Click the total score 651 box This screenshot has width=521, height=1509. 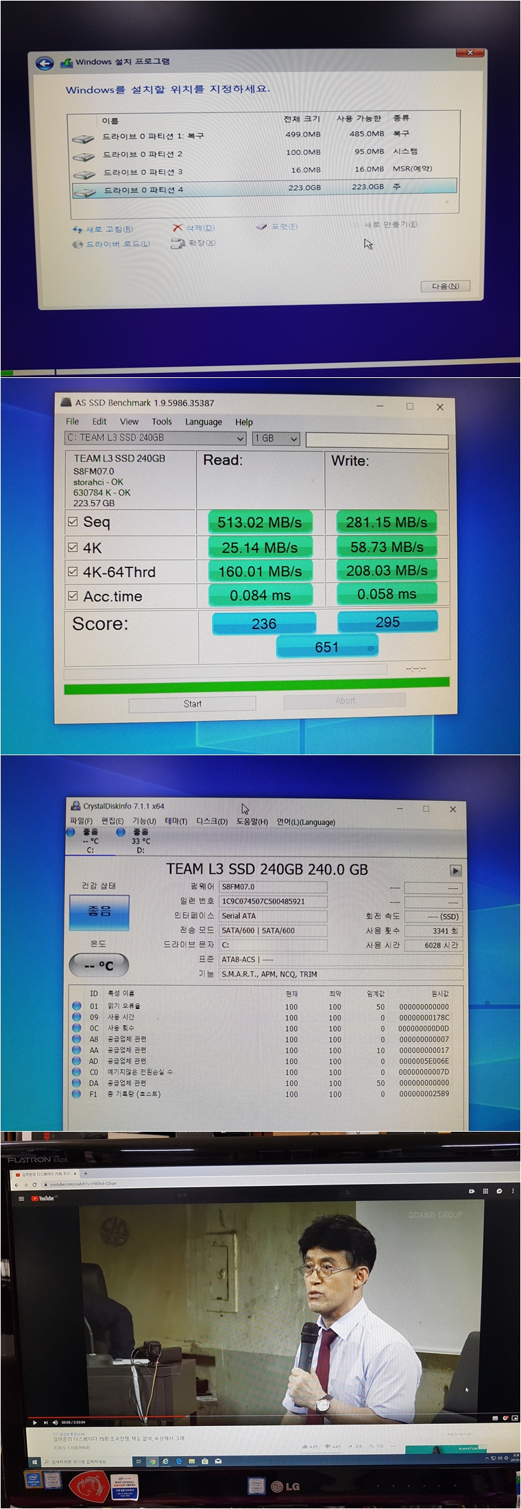click(x=327, y=647)
